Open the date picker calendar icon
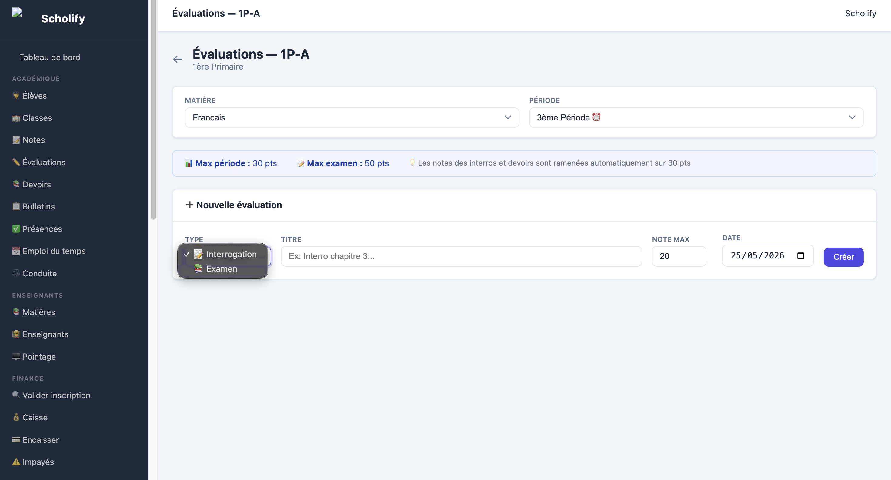Viewport: 891px width, 480px height. click(800, 255)
